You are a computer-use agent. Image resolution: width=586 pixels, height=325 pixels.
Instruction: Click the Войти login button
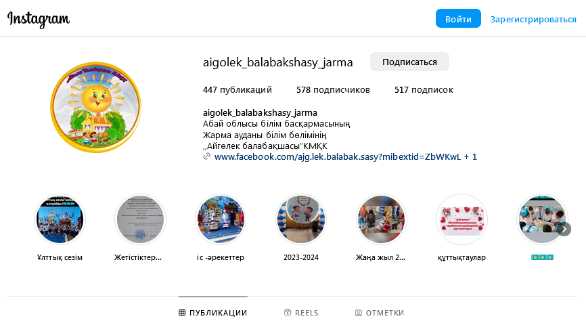[x=458, y=19]
